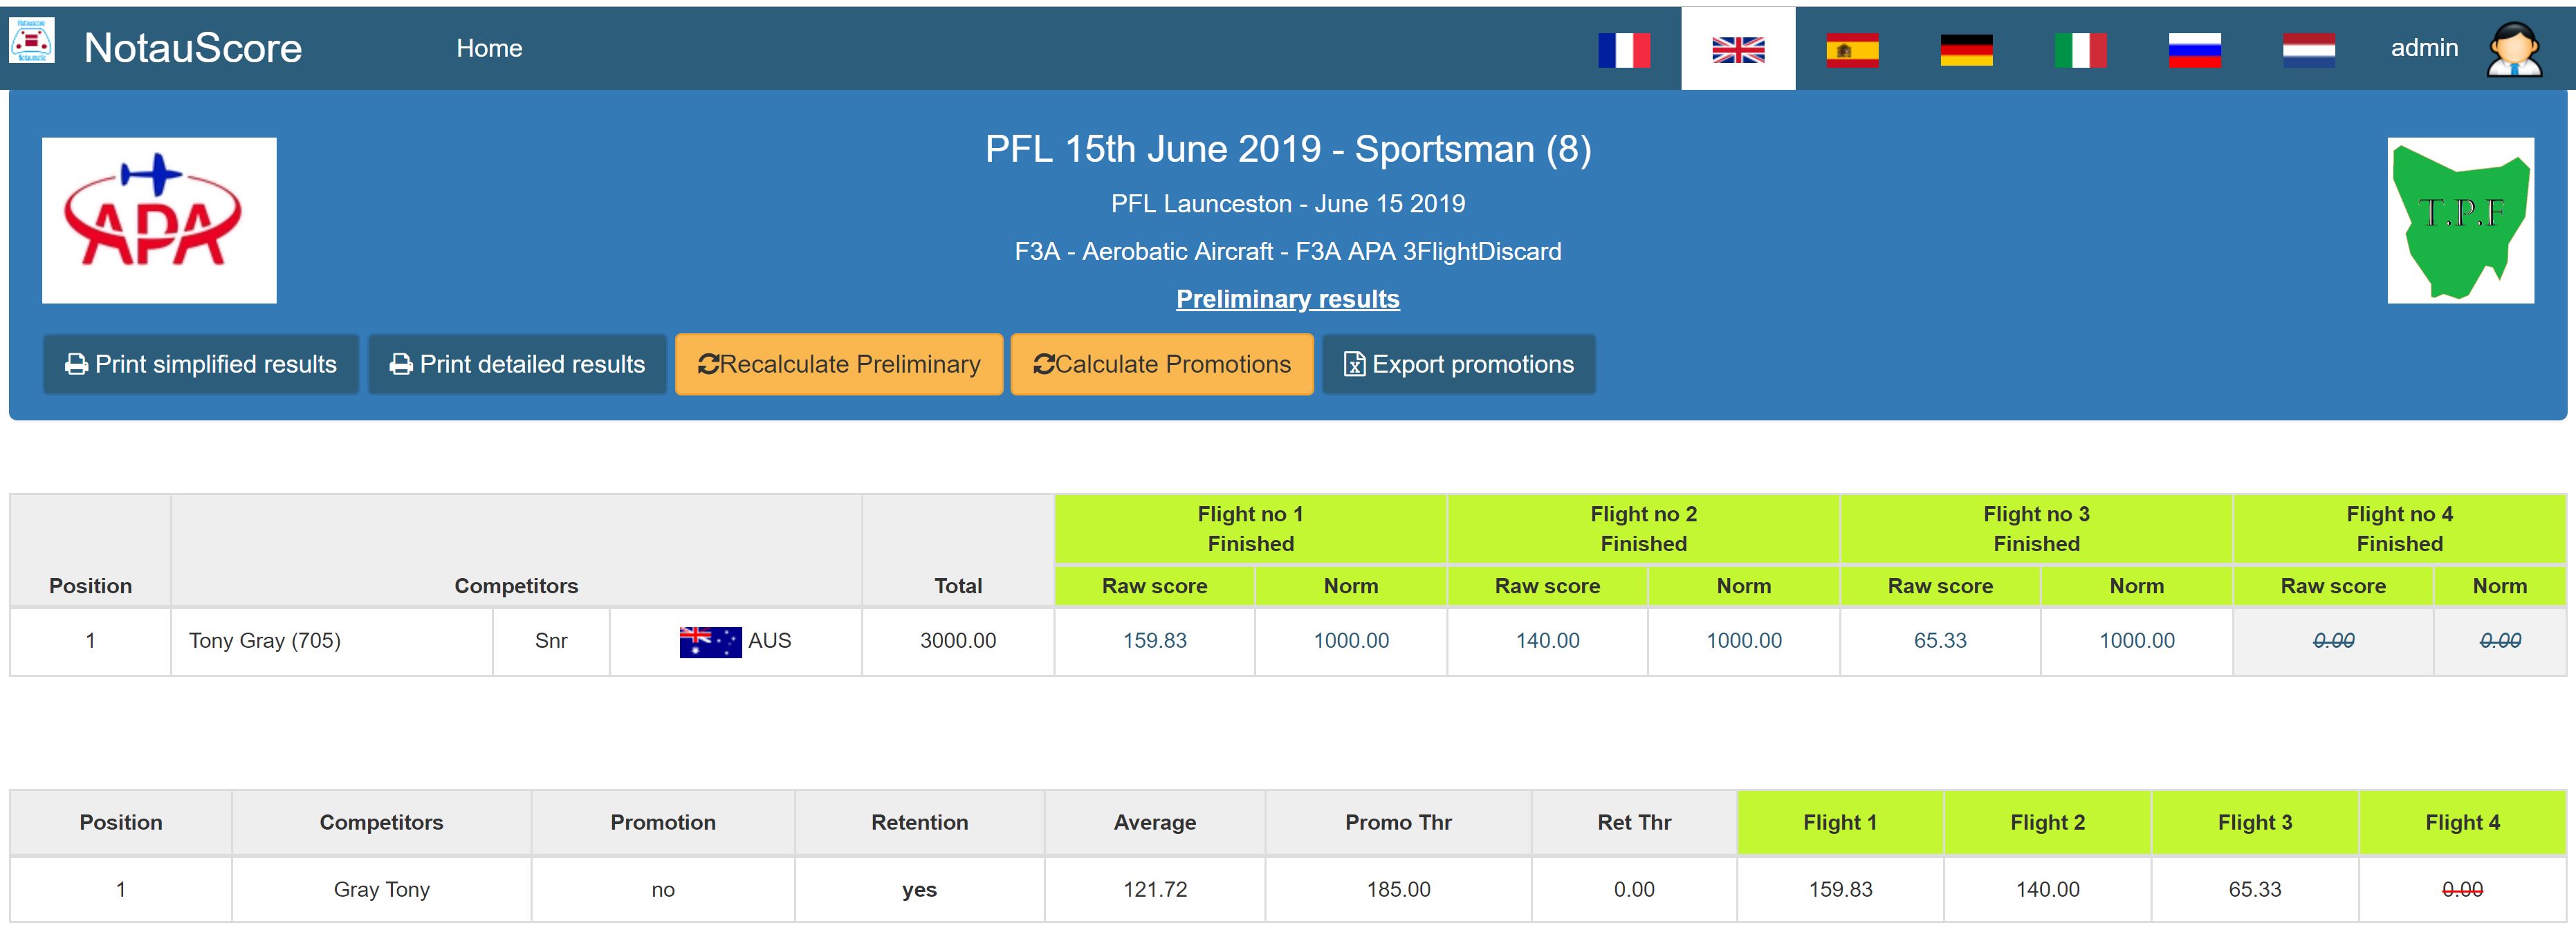Open Flight 1 raw score 159.83
The height and width of the screenshot is (932, 2576).
tap(1154, 641)
